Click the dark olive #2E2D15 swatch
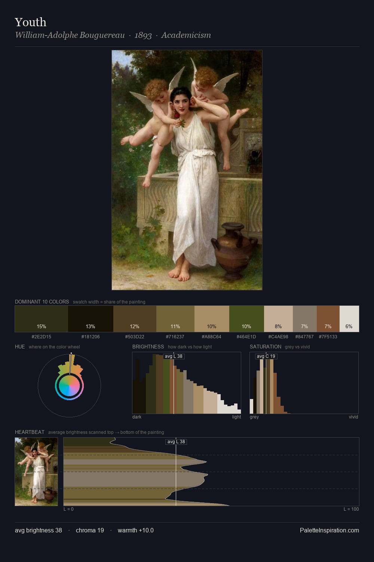The height and width of the screenshot is (562, 374). [x=42, y=319]
